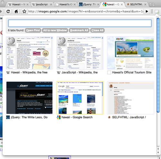Close the Hawaii Wikipedia tab

pos(27,5)
